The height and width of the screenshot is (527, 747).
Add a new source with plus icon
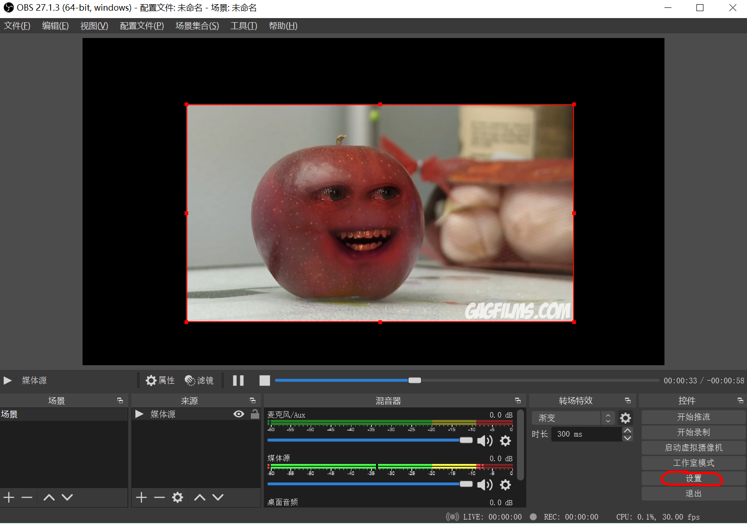pos(141,497)
